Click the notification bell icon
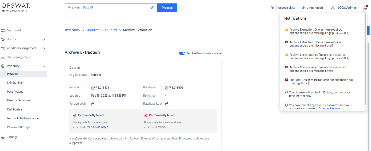This screenshot has width=371, height=151. click(365, 8)
